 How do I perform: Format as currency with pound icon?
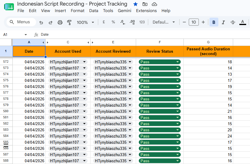(104, 22)
